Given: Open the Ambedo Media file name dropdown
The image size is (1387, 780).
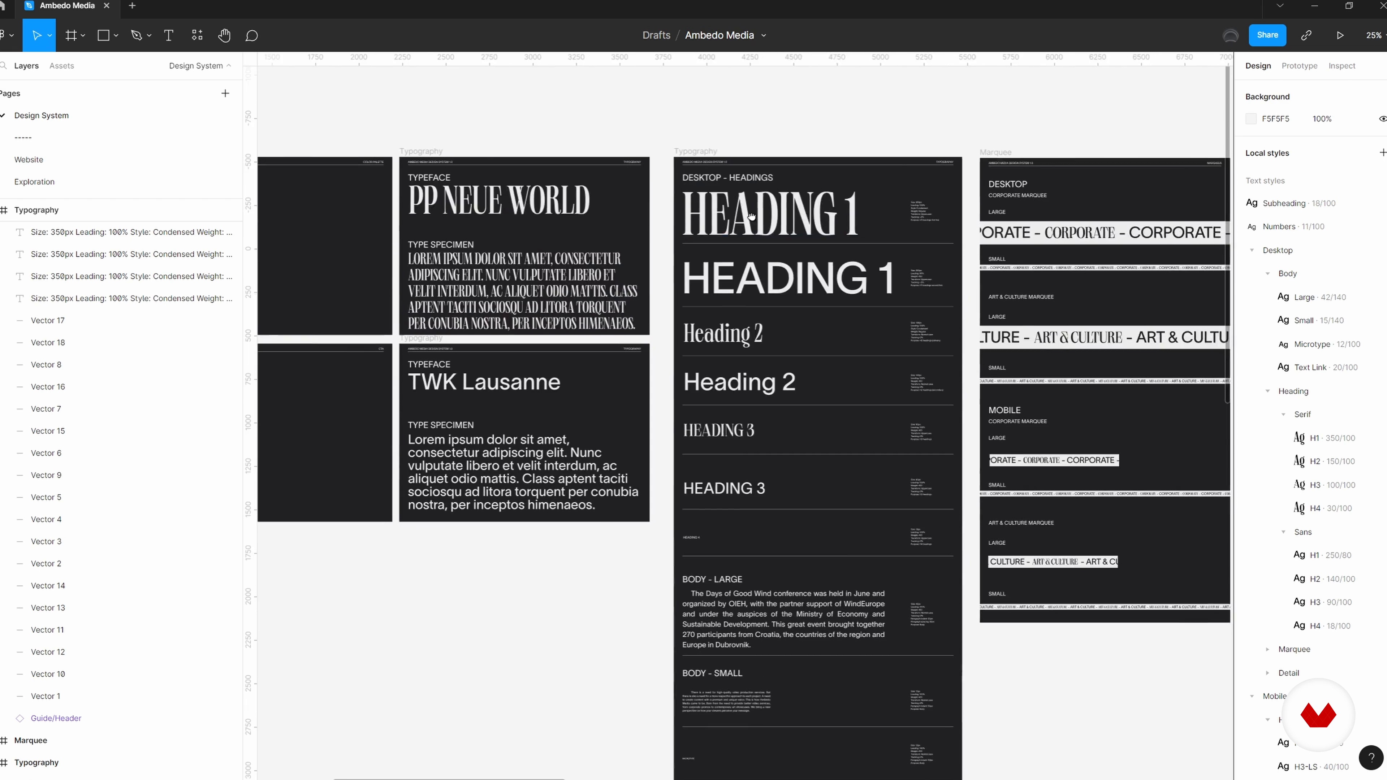Looking at the screenshot, I should (764, 35).
